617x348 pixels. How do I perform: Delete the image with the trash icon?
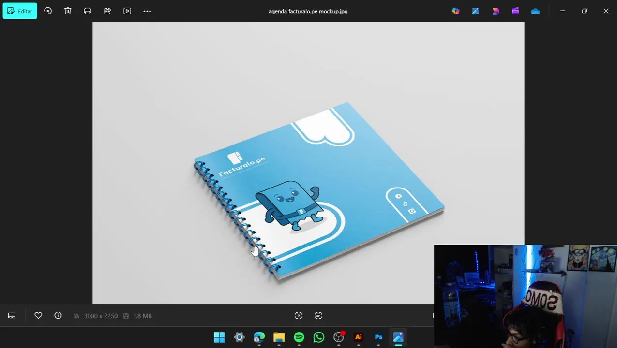[68, 11]
